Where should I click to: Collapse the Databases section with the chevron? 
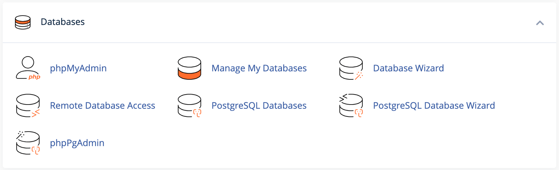[x=540, y=23]
